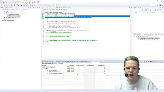Open the Navigate menu
This screenshot has width=164, height=92.
point(17,3)
